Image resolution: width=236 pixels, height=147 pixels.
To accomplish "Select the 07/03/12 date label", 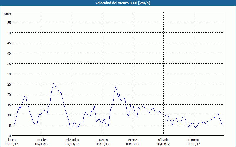I will 72,144.
